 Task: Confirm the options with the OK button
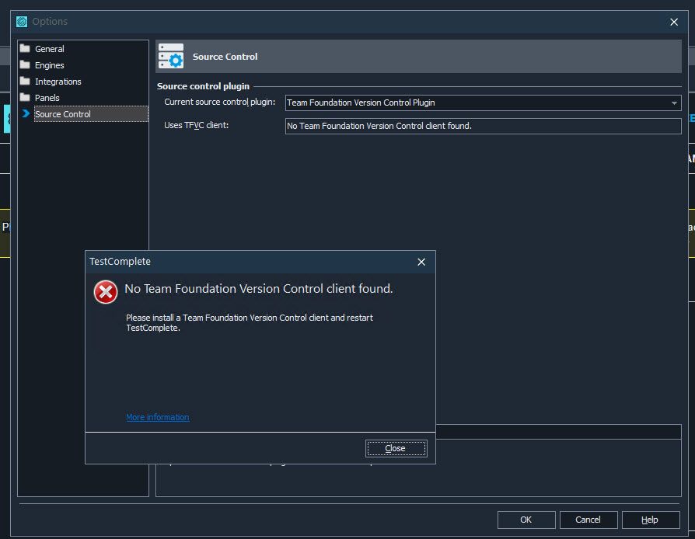click(526, 520)
